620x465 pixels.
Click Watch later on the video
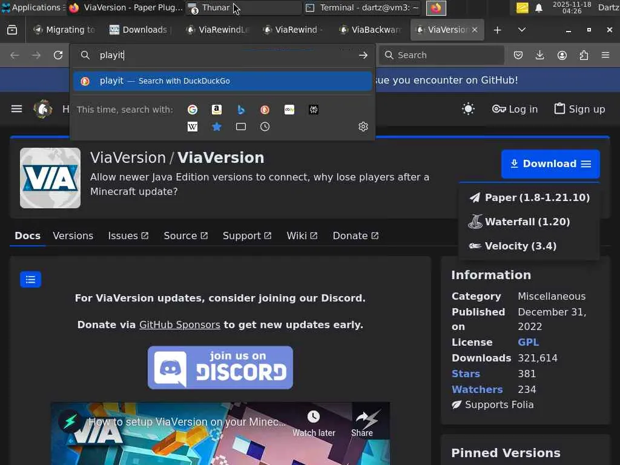[x=314, y=424]
